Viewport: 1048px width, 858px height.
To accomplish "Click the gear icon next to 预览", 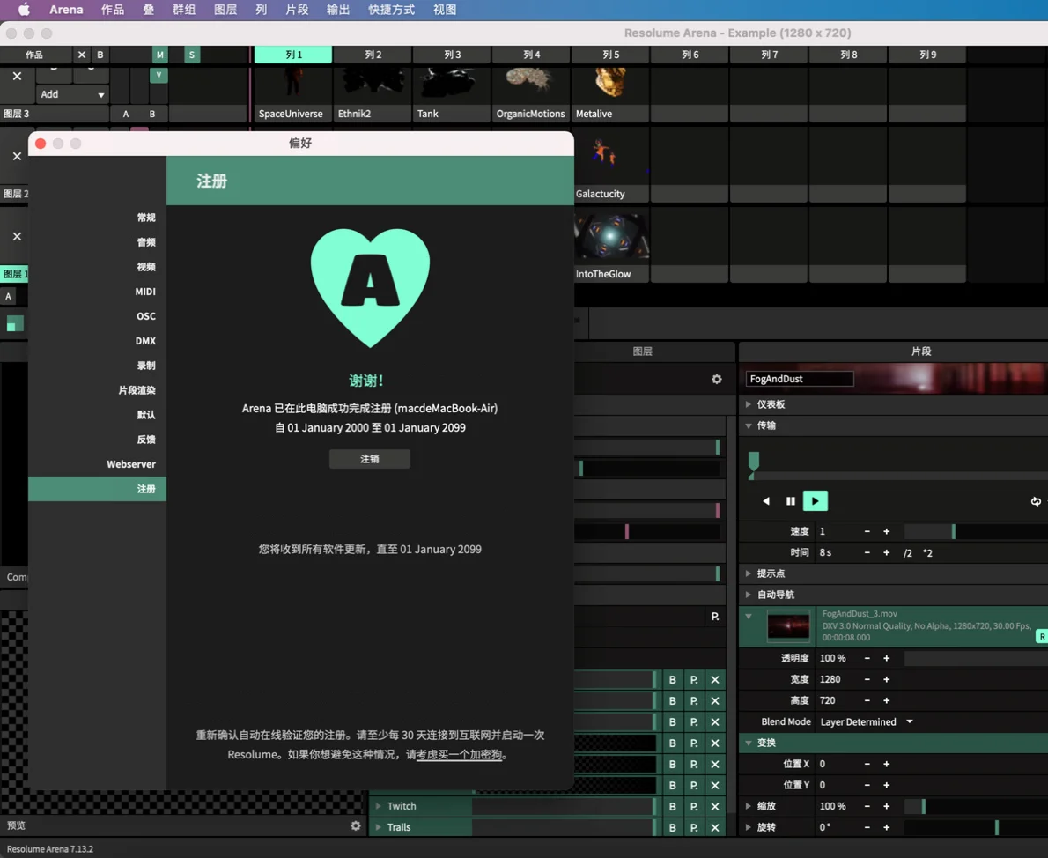I will coord(355,825).
